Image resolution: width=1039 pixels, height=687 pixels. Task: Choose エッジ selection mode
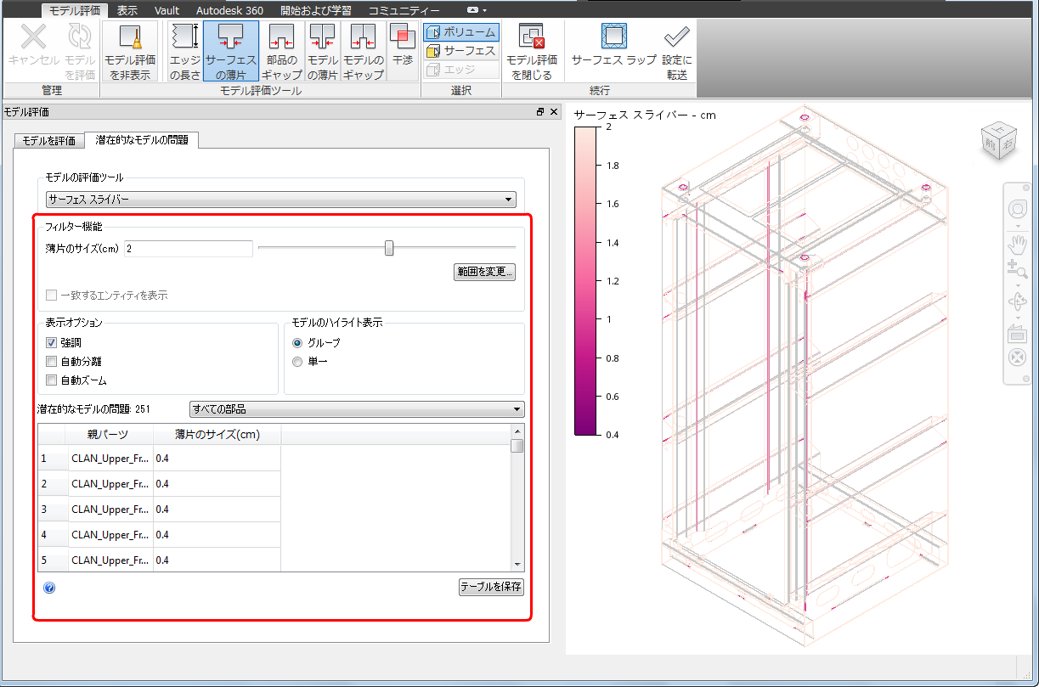pos(461,70)
